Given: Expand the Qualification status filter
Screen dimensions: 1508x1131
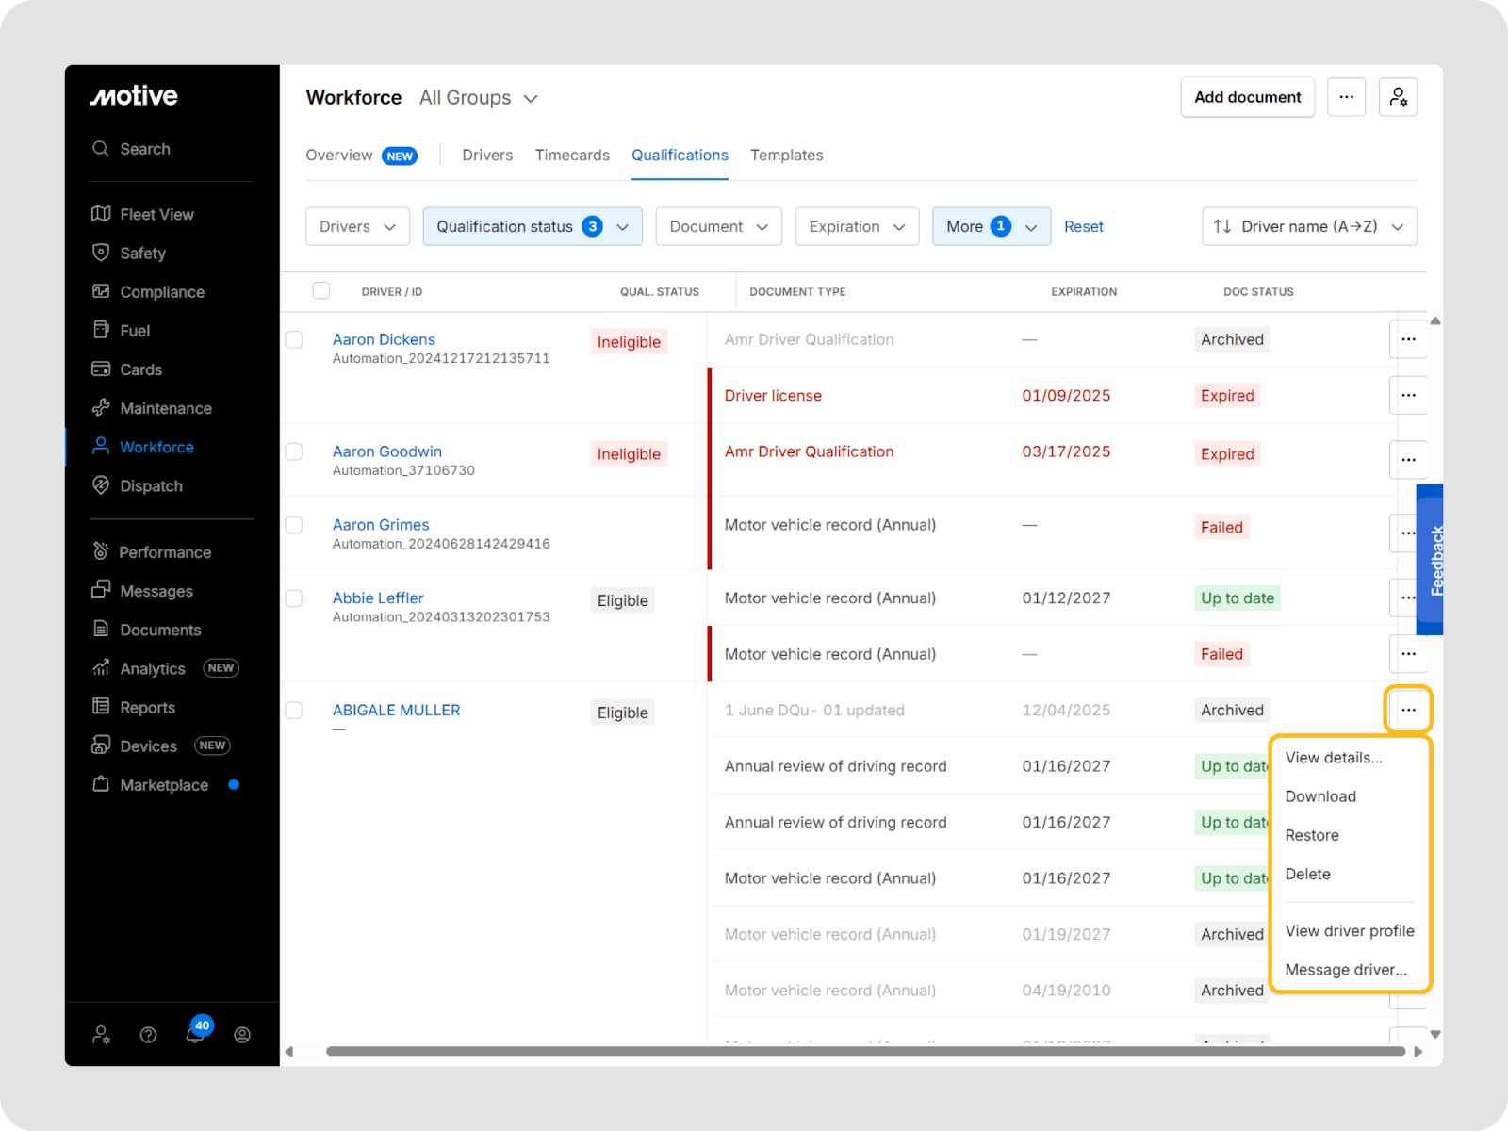Looking at the screenshot, I should (x=532, y=227).
